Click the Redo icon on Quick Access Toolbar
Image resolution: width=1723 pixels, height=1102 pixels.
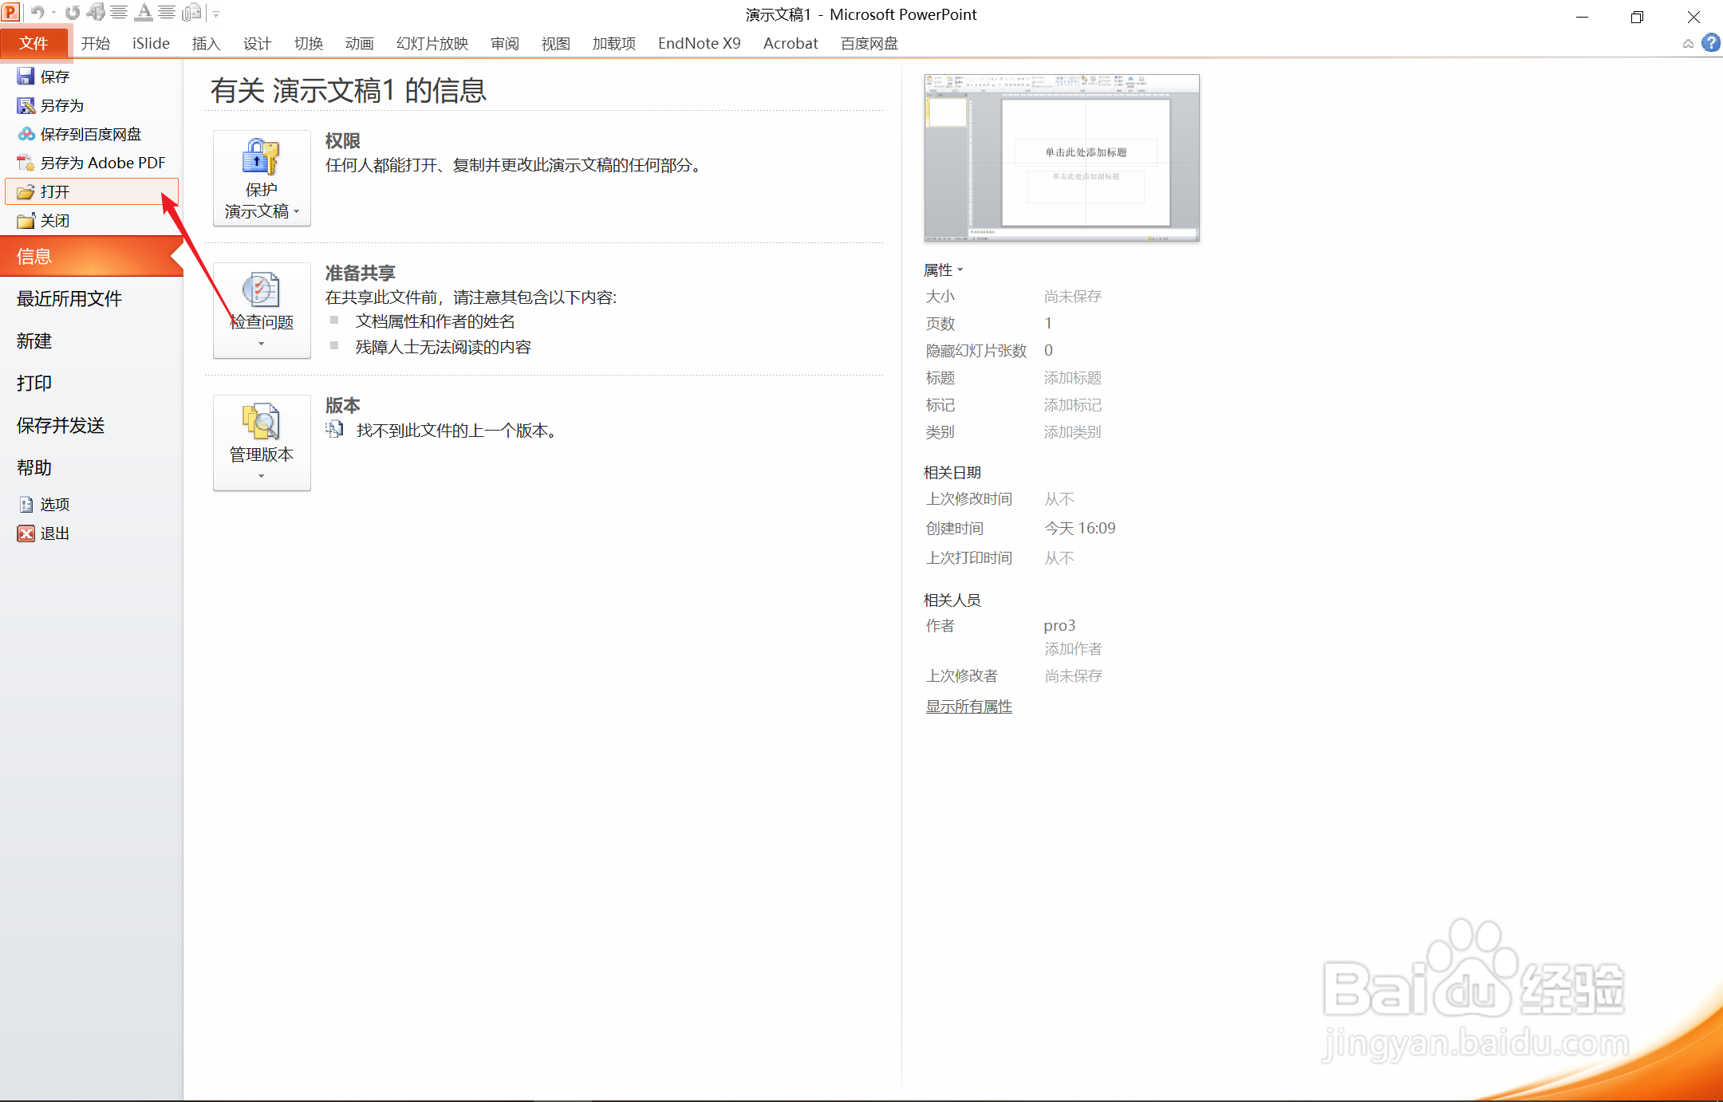(73, 13)
